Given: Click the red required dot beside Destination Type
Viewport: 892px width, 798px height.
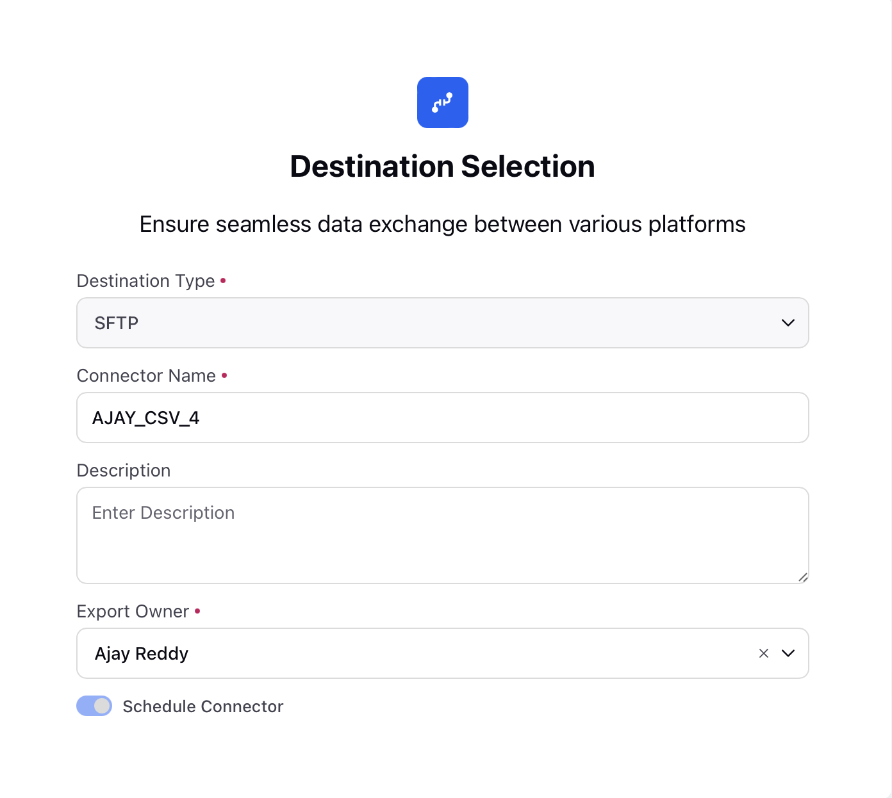Looking at the screenshot, I should (x=223, y=281).
